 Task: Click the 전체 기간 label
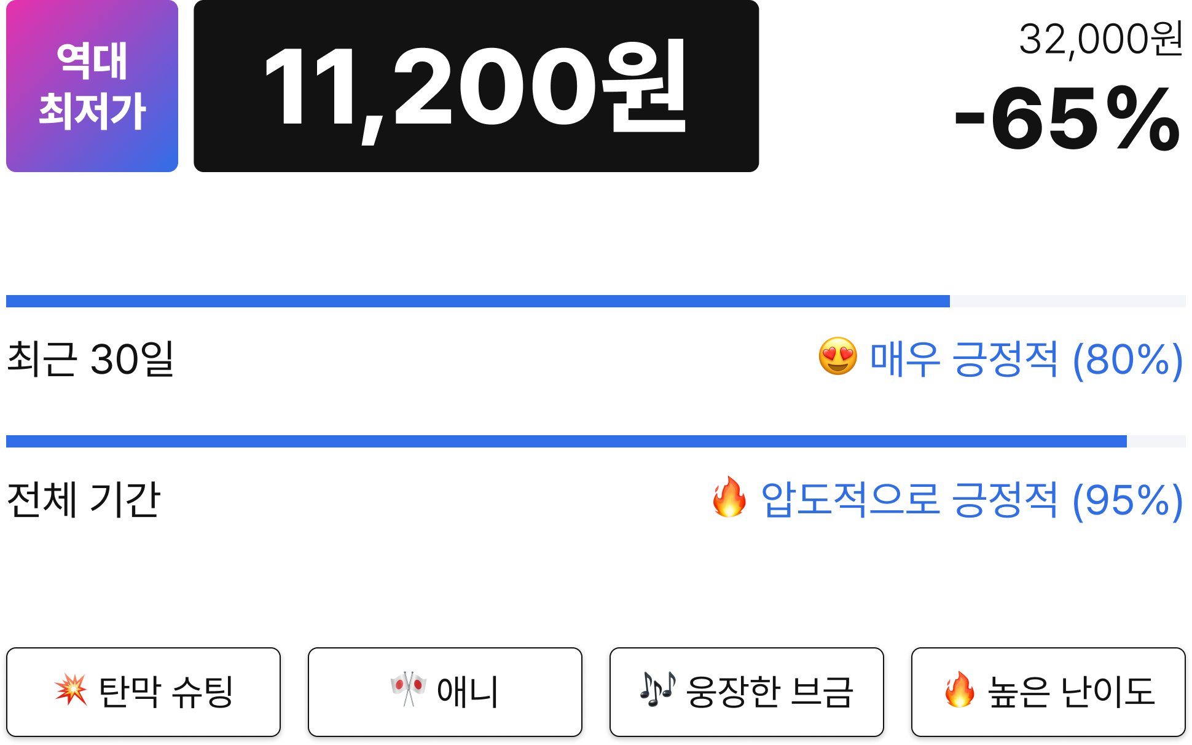[x=84, y=499]
